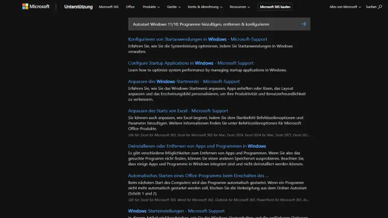Expand Alles von Microsoft dropdown
The width and height of the screenshot is (388, 218).
(x=345, y=7)
